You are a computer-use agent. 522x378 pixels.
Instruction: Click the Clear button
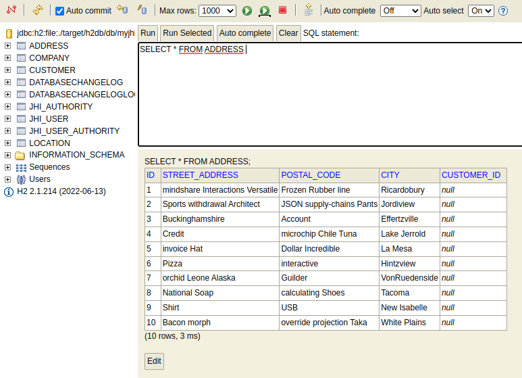click(288, 33)
